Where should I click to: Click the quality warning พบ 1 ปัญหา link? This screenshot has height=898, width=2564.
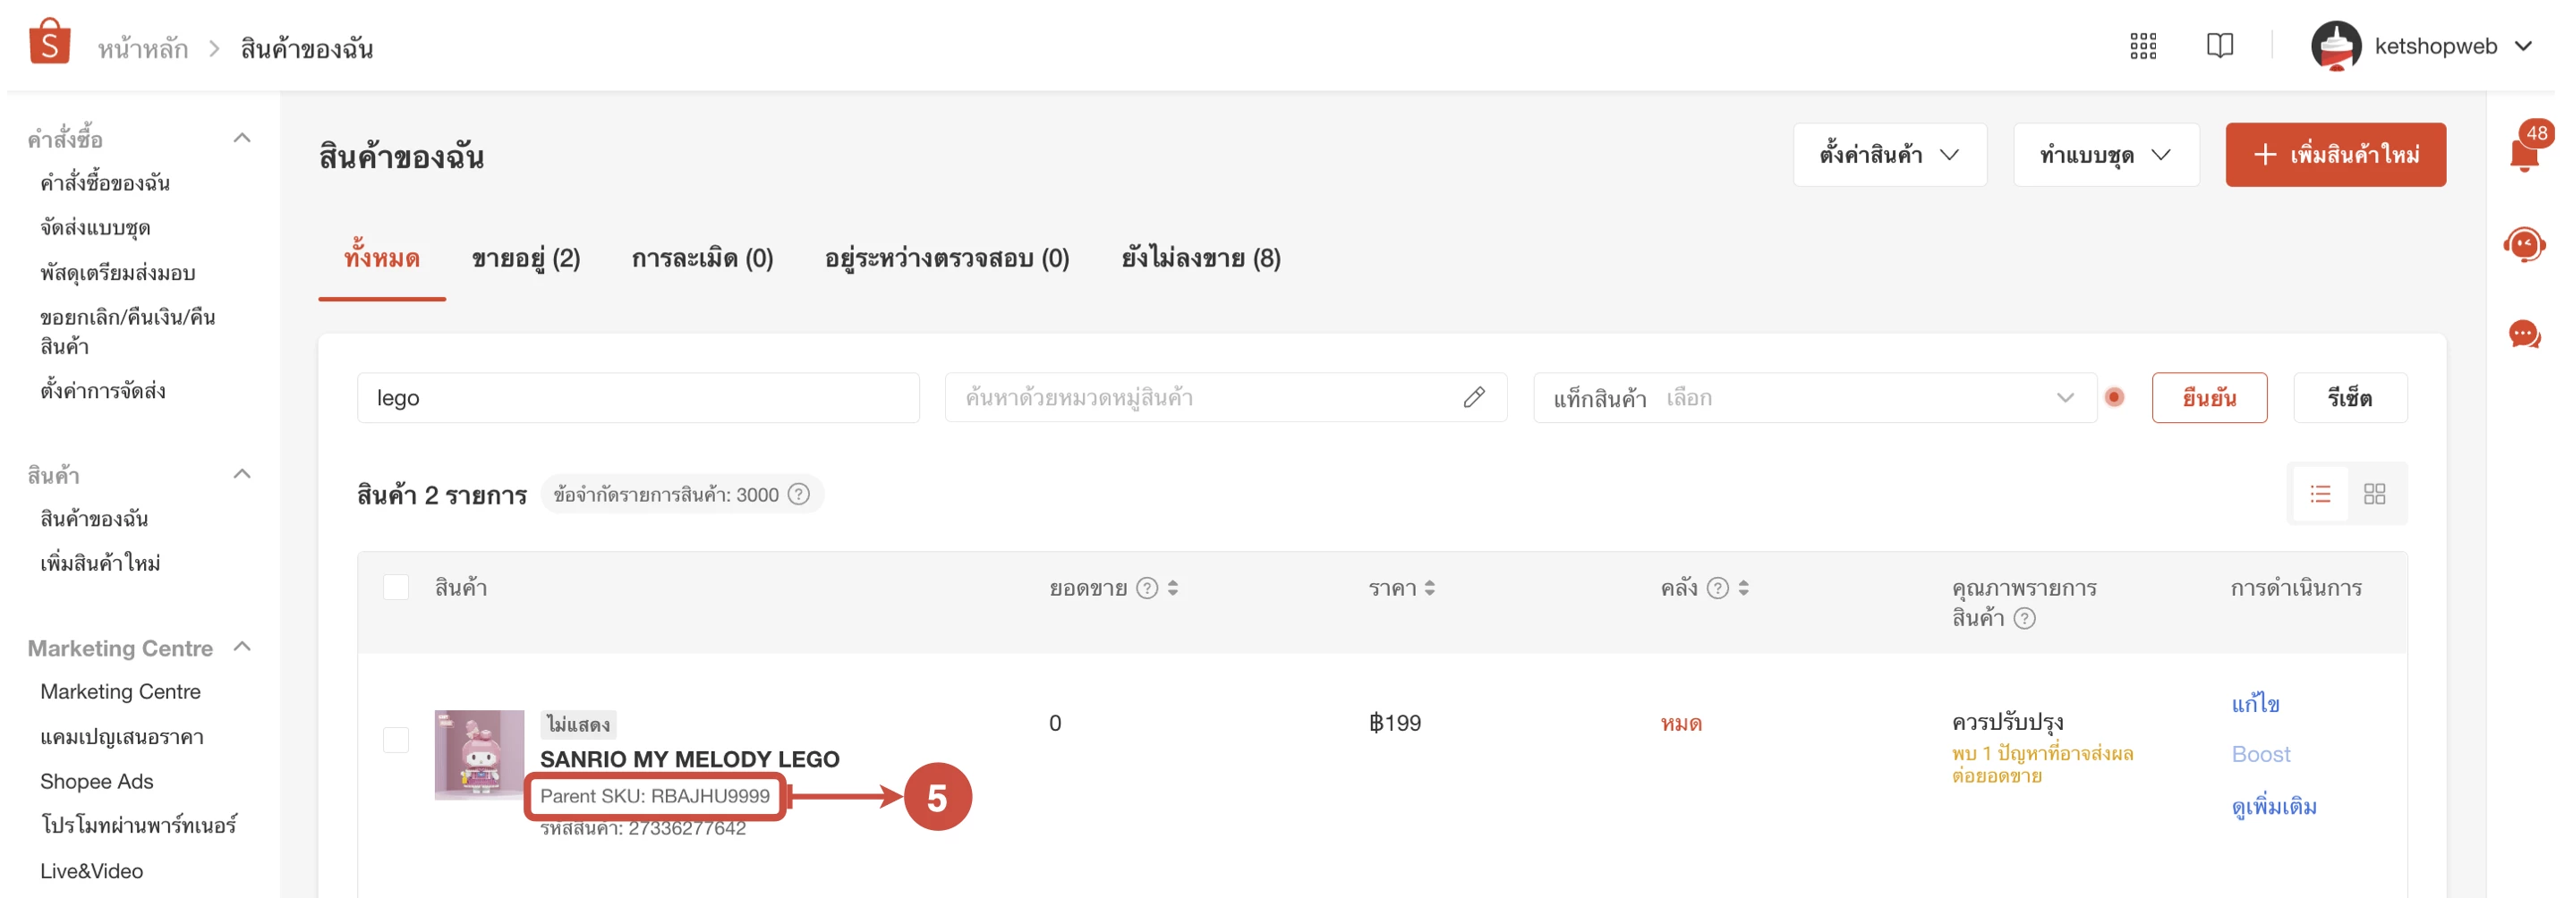2042,765
